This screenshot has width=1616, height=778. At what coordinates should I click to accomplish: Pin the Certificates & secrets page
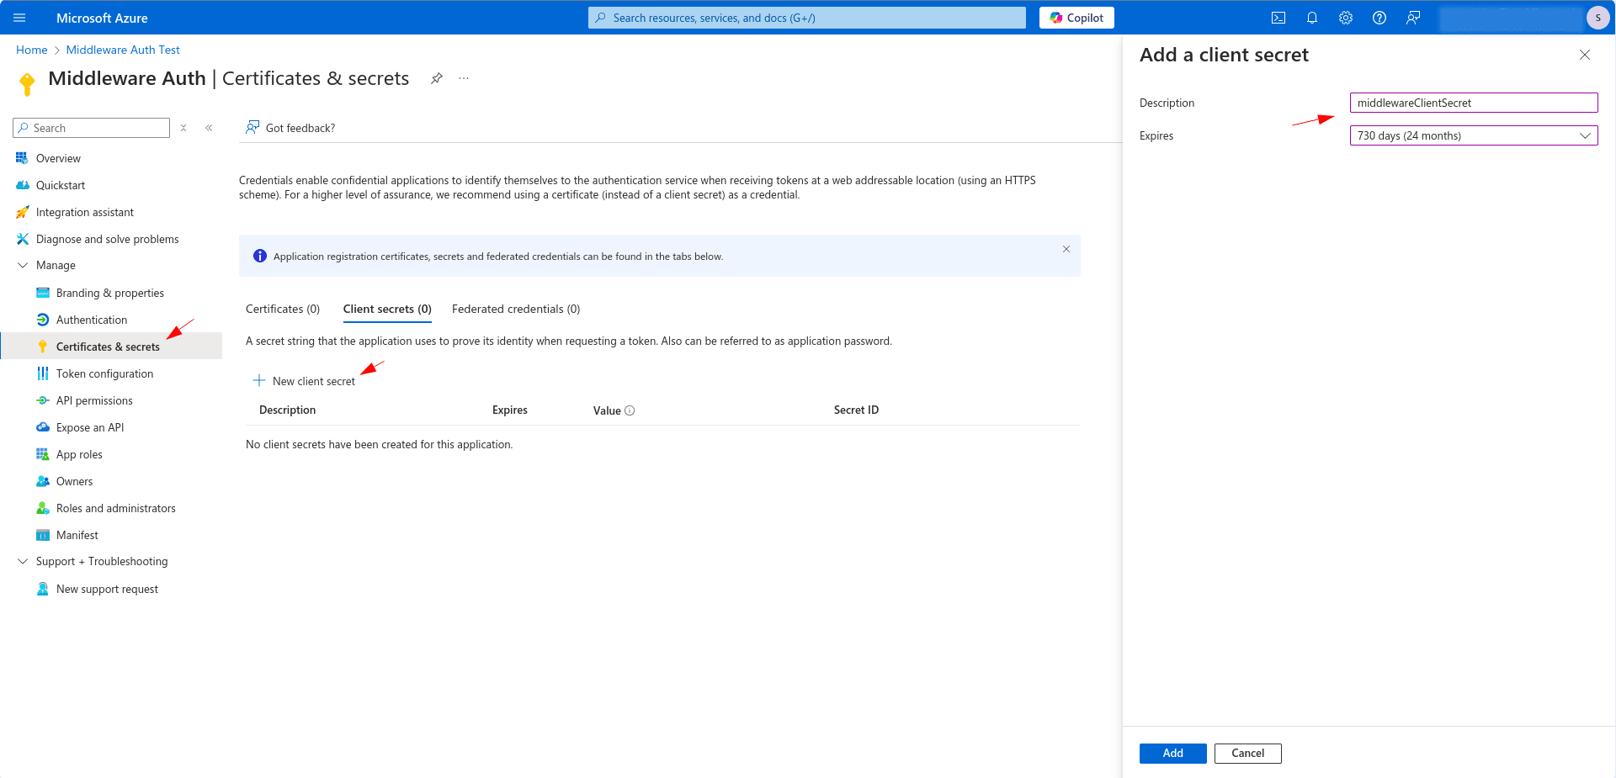[436, 78]
